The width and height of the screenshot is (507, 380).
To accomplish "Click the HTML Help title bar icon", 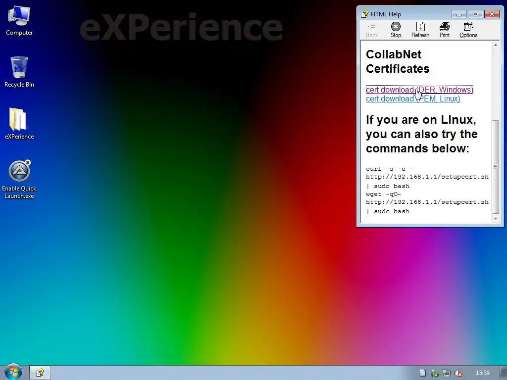I will point(365,14).
